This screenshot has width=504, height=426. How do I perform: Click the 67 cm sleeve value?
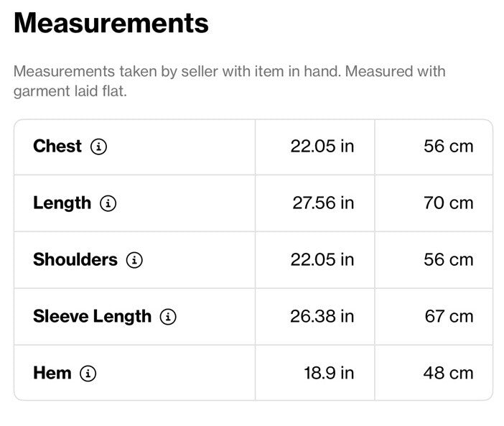tap(449, 316)
